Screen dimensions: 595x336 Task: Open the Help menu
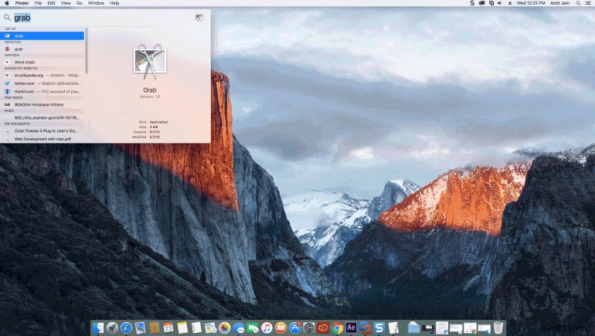point(114,3)
